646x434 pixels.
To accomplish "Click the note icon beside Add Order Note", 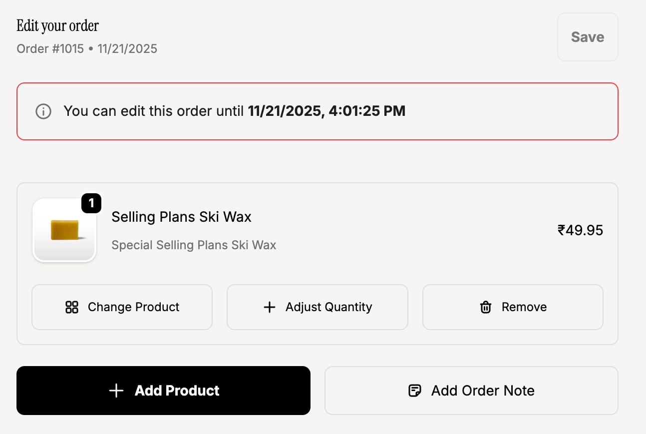I will tap(414, 391).
